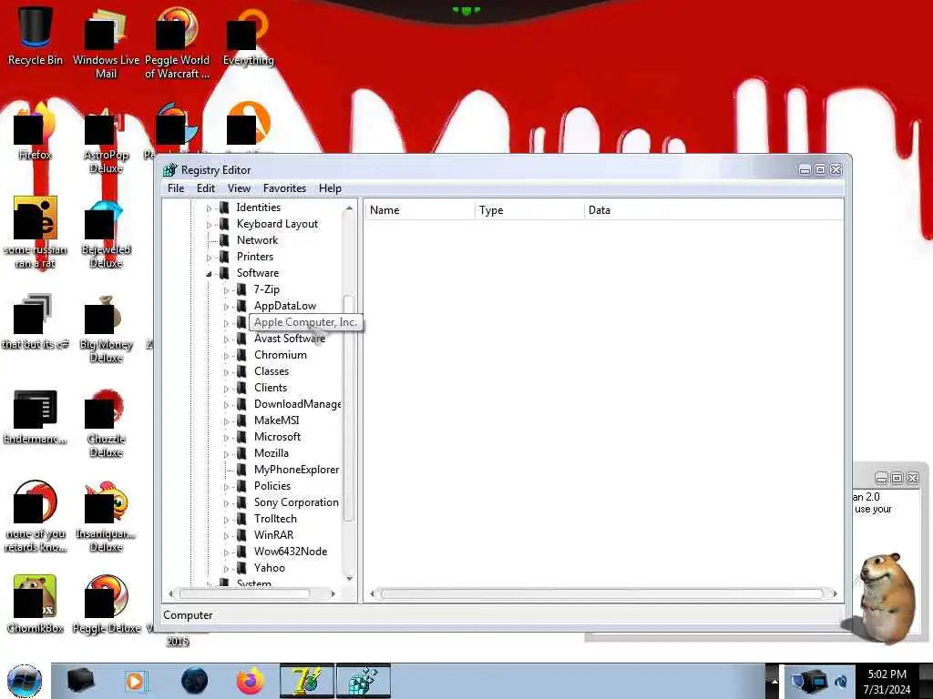The image size is (933, 699).
Task: Open the View menu
Action: [239, 188]
